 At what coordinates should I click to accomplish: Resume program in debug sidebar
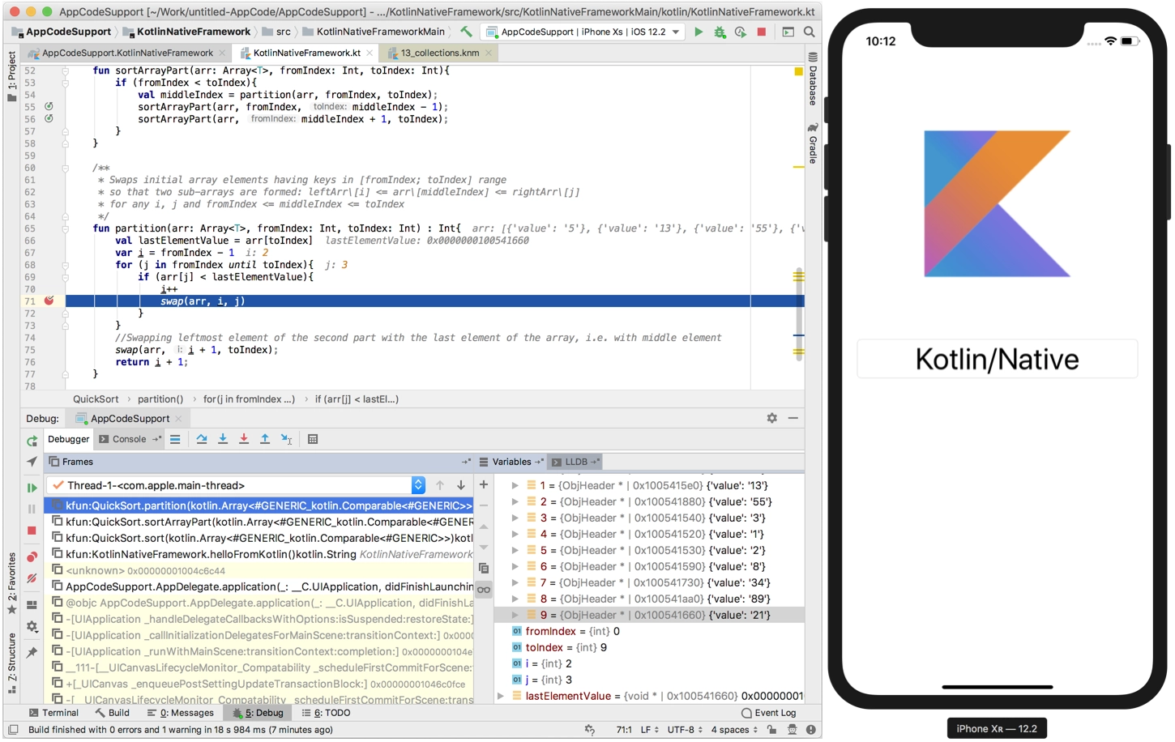coord(32,488)
